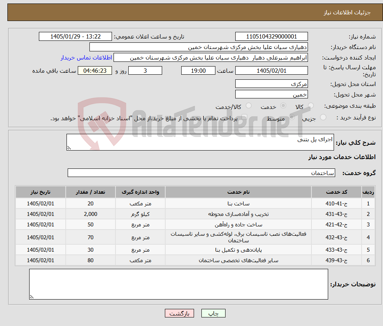
Task: Click the remaining days field showing 3
Action: tap(145, 71)
